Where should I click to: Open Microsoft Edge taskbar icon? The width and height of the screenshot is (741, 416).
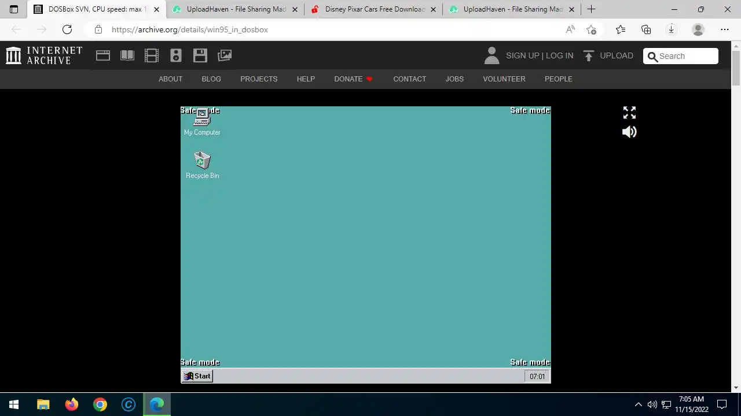pos(157,404)
